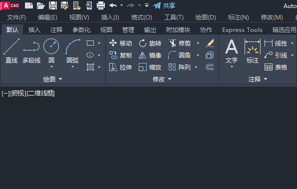Save to web and mobile icon
Viewport: 297px width, 189px height.
click(89, 5)
